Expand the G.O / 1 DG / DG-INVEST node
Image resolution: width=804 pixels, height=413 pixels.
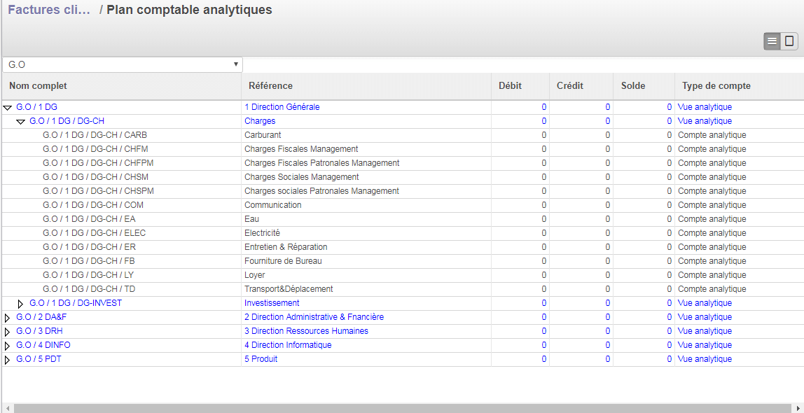[x=20, y=303]
